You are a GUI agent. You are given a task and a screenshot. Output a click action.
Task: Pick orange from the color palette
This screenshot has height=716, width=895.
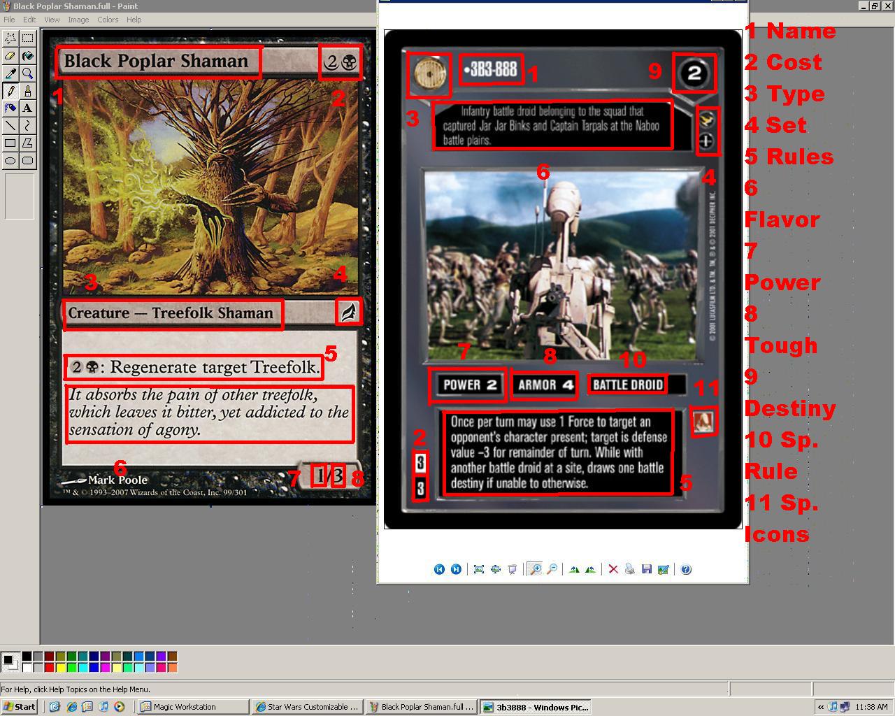(172, 667)
